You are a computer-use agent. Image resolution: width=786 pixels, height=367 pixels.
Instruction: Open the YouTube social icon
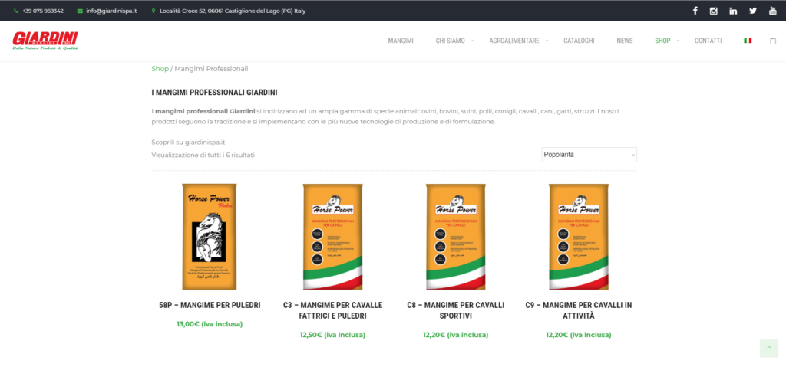pyautogui.click(x=773, y=11)
